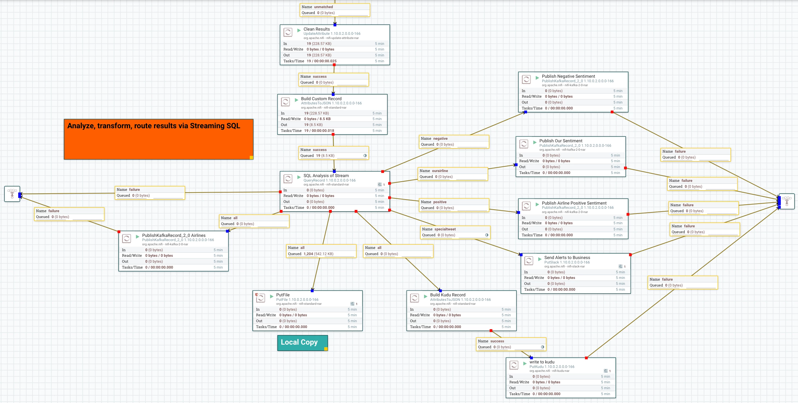Click the write to kudu processor icon
Screen dimensions: 798x403
click(x=514, y=365)
